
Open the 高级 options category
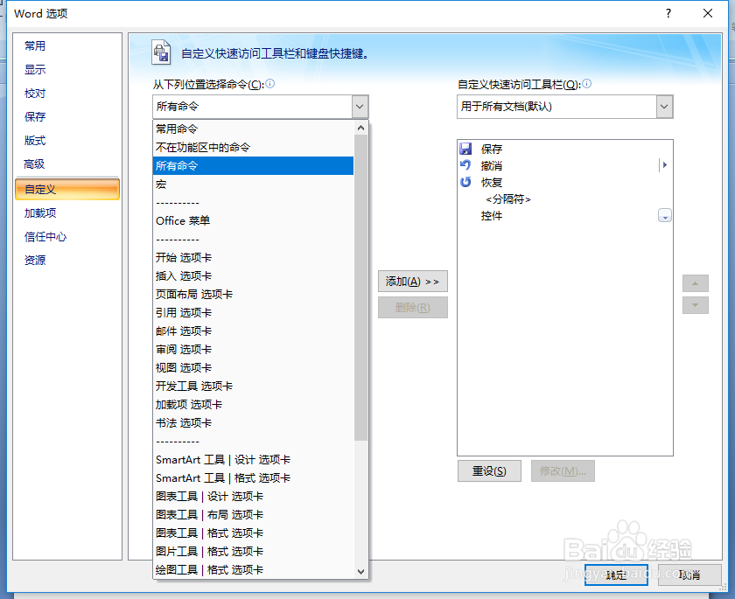pos(67,164)
